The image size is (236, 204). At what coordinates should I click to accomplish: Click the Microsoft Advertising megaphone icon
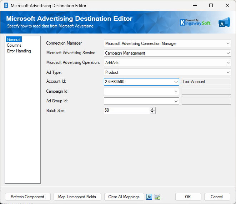[224, 22]
